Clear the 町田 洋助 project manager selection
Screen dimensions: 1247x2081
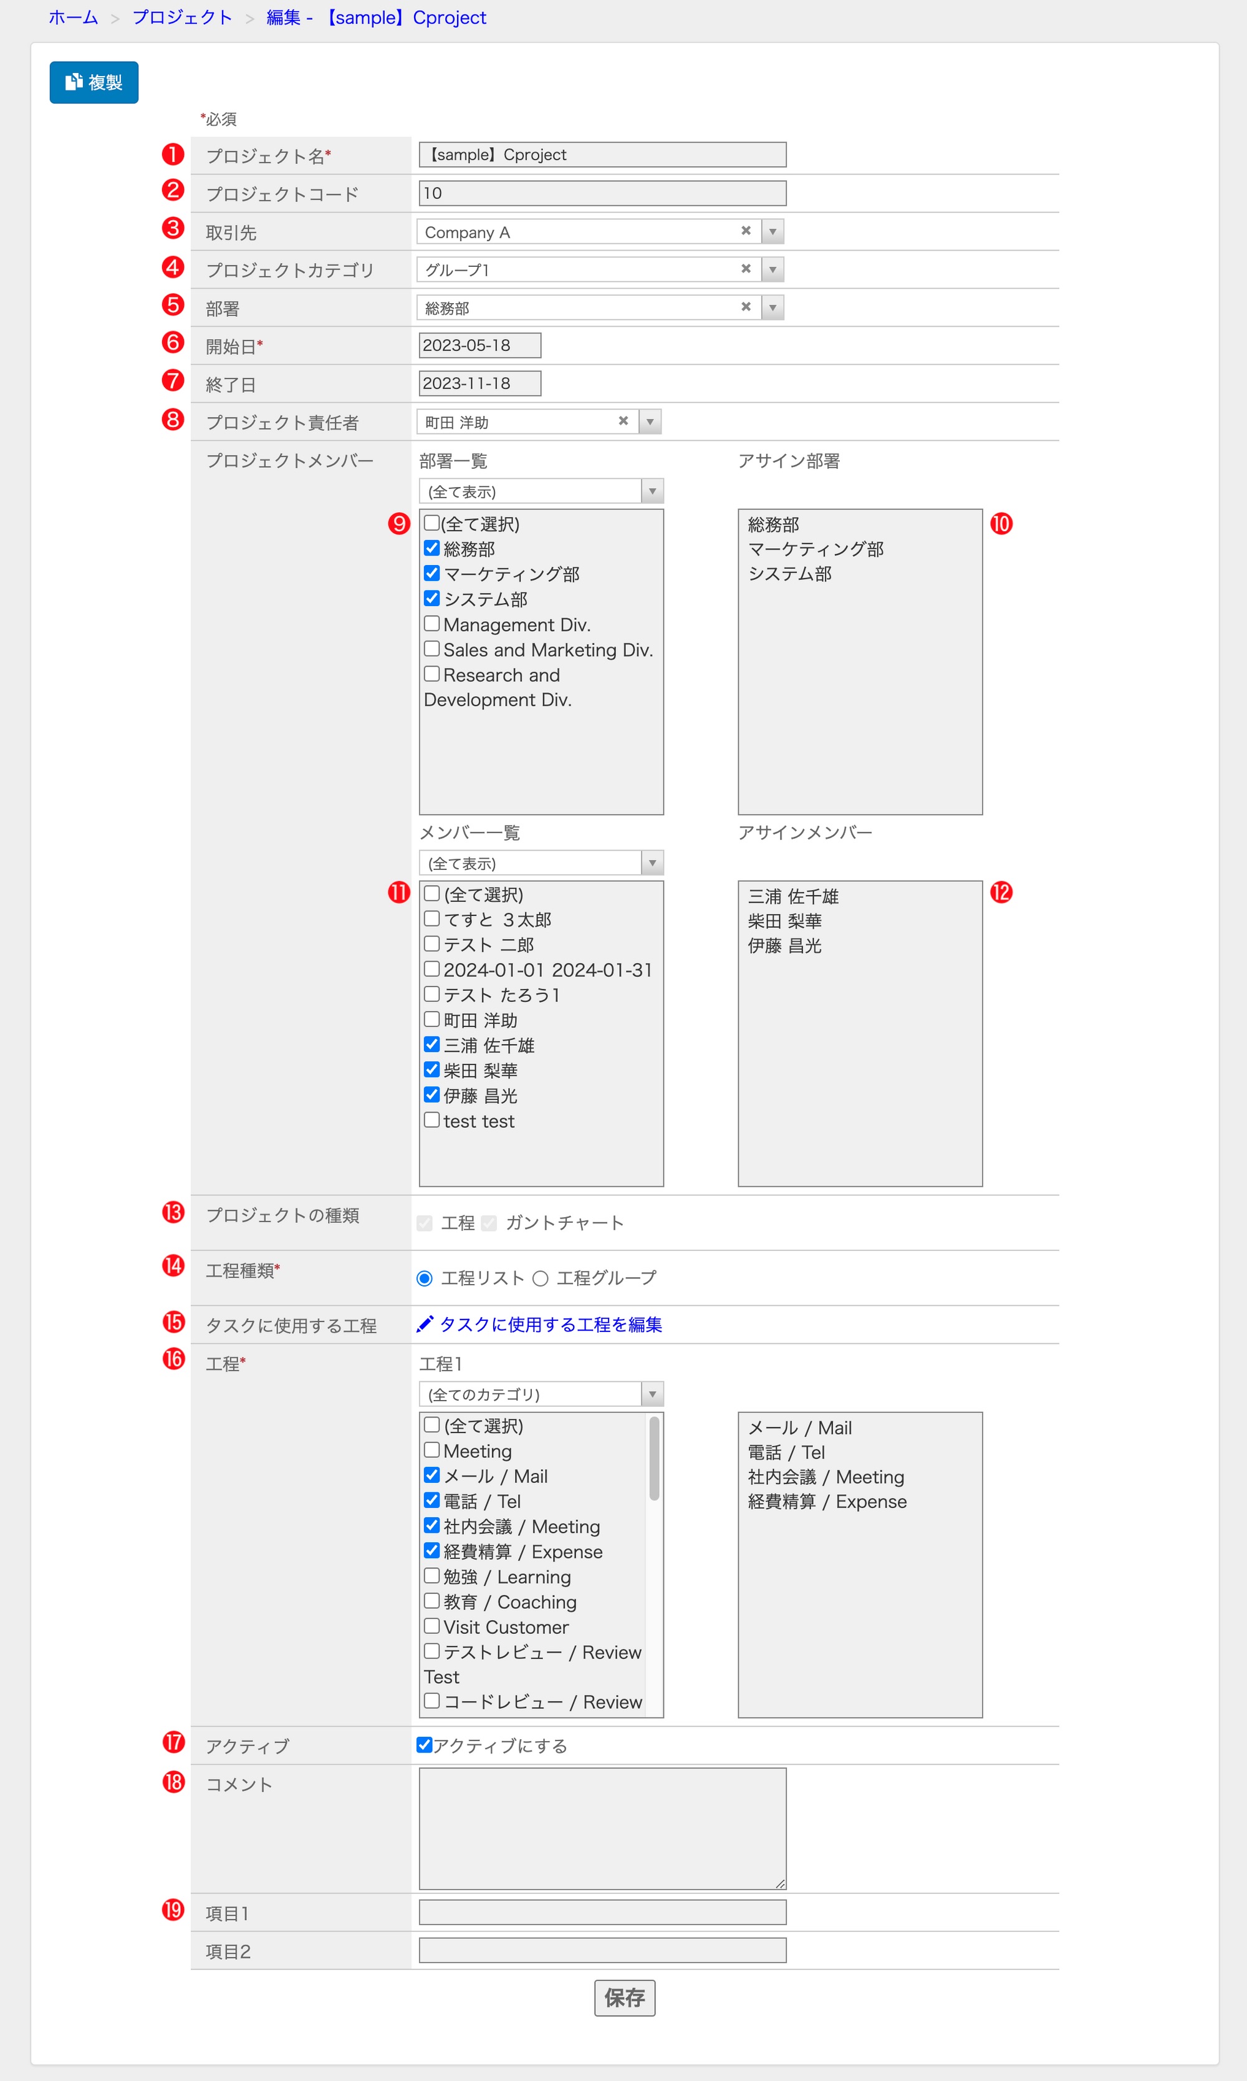point(623,421)
